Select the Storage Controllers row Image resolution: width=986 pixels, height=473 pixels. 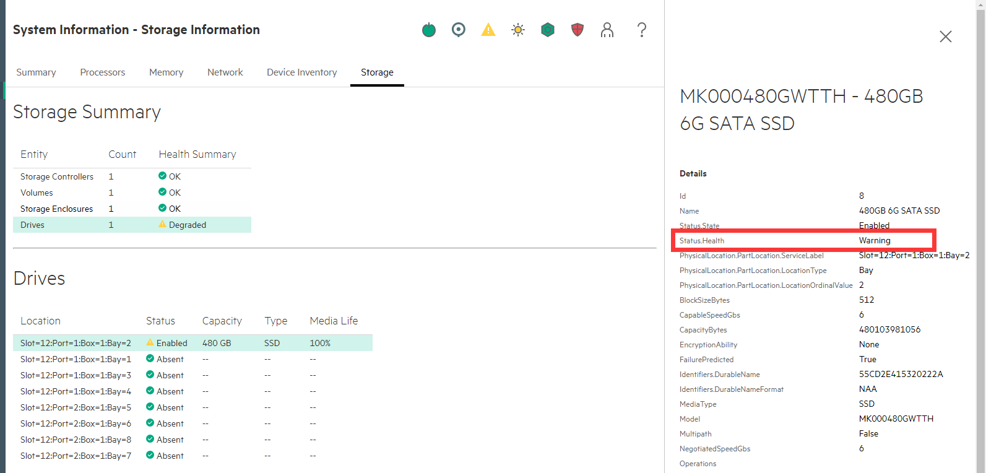point(132,176)
